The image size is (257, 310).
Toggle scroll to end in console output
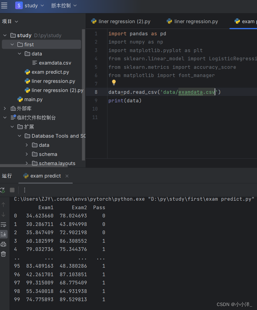(x=3, y=234)
